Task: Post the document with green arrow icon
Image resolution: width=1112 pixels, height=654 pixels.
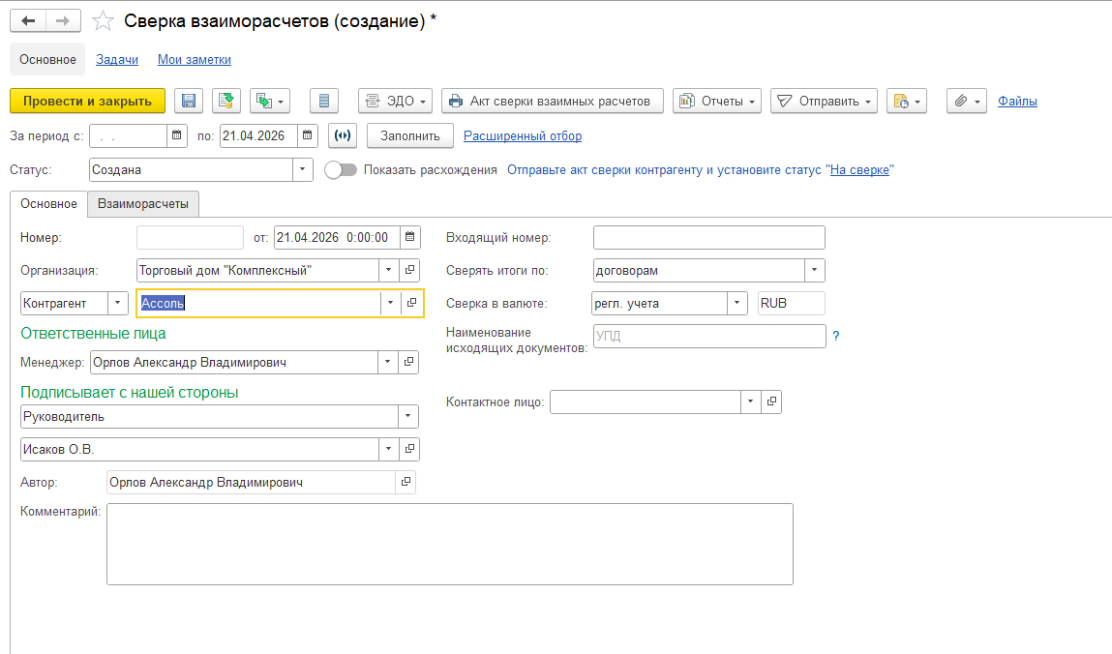Action: pos(226,101)
